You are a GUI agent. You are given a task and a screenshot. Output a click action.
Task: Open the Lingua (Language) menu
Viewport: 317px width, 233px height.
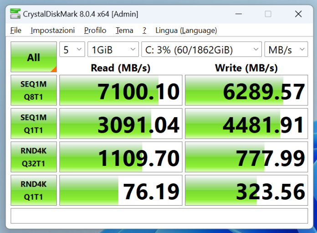[186, 31]
